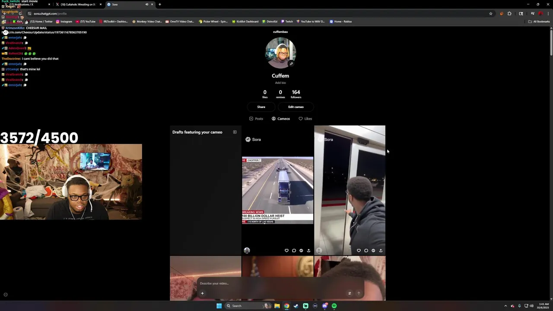Viewport: 553px width, 311px height.
Task: Open the Share profile button
Action: click(x=261, y=107)
